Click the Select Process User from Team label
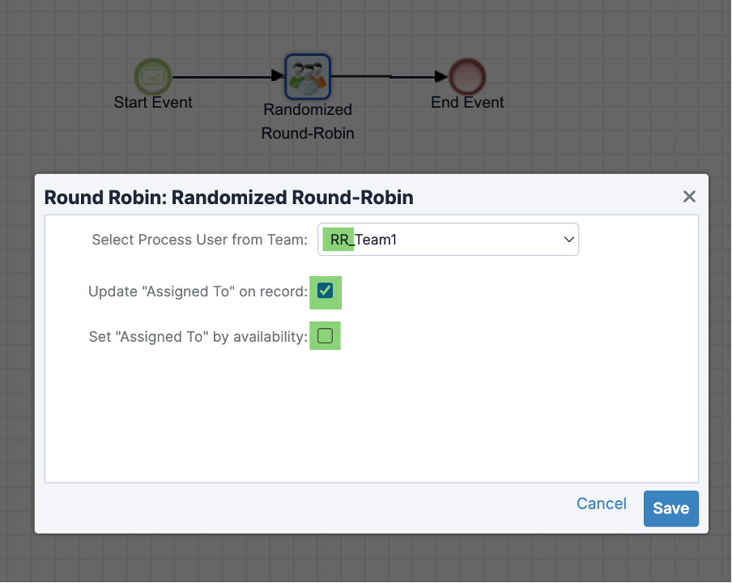The width and height of the screenshot is (732, 583). click(200, 240)
